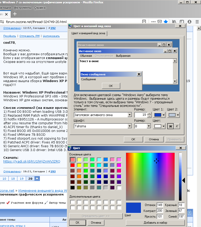Select pure red basic color swatch
This screenshot has width=201, height=227.
click(73, 165)
